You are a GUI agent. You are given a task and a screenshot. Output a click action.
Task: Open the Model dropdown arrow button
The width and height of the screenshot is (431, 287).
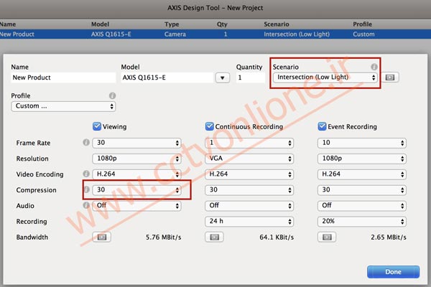(223, 77)
